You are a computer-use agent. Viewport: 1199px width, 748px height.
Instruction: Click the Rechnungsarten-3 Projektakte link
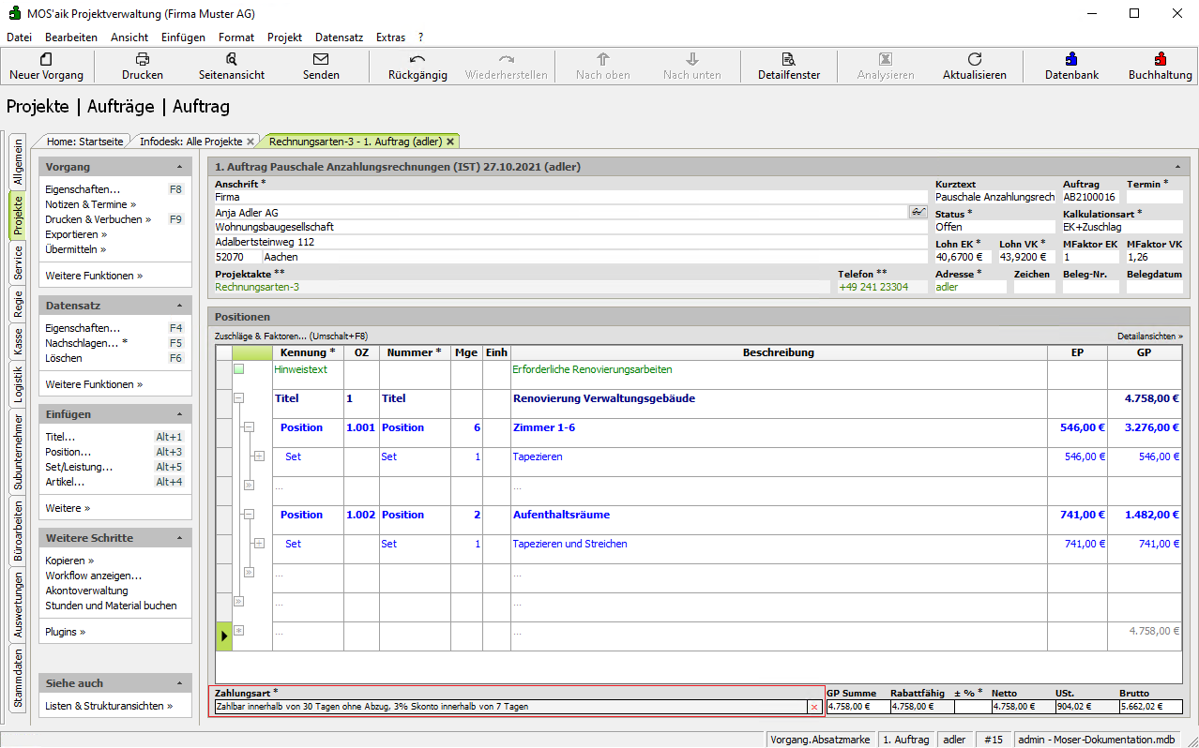(x=257, y=287)
